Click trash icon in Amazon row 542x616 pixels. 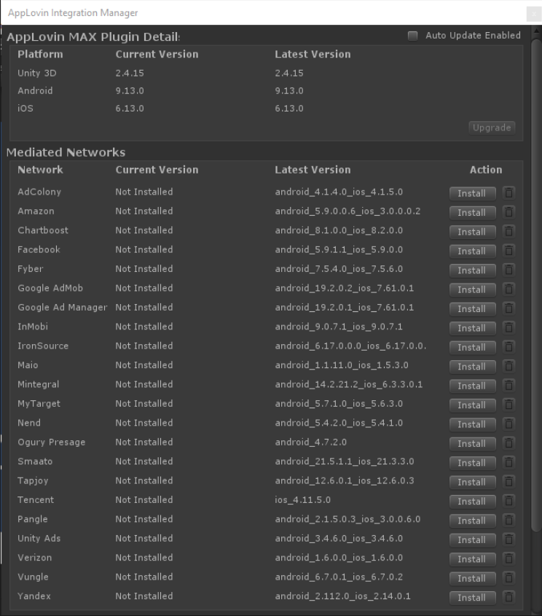tap(508, 212)
